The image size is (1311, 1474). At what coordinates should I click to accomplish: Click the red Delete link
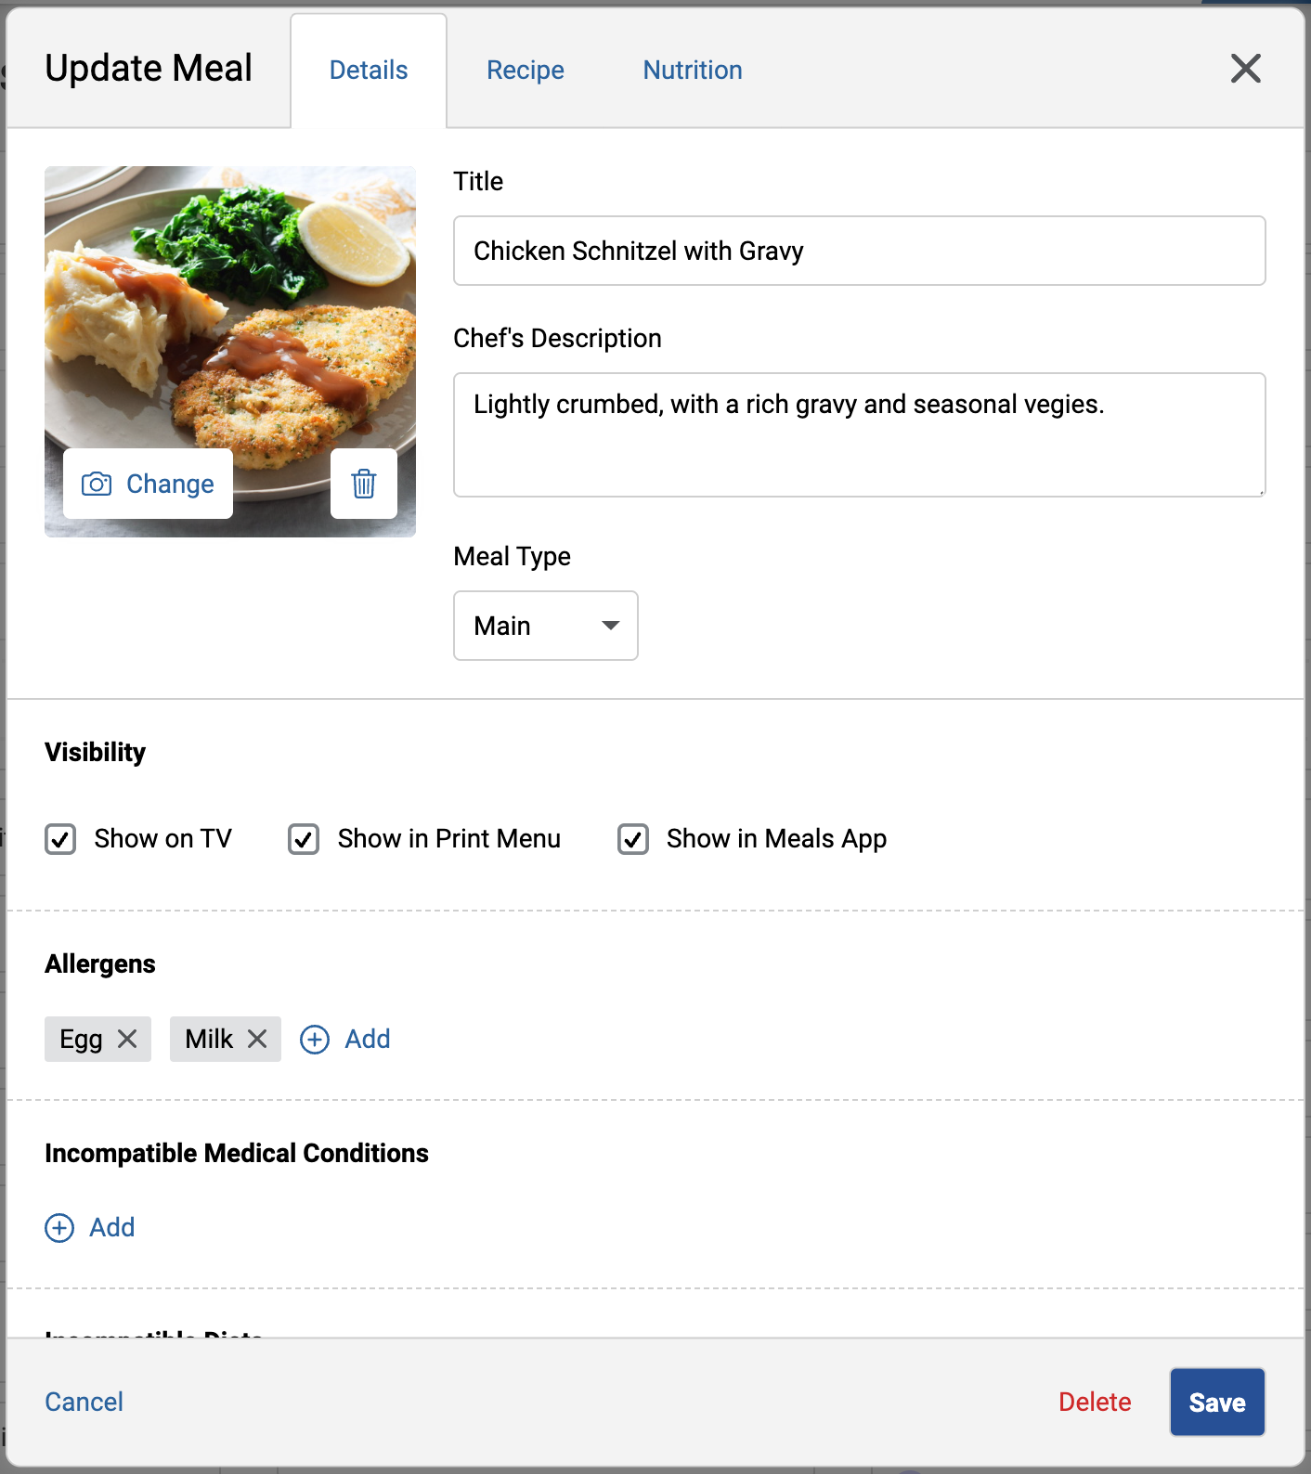(x=1095, y=1402)
